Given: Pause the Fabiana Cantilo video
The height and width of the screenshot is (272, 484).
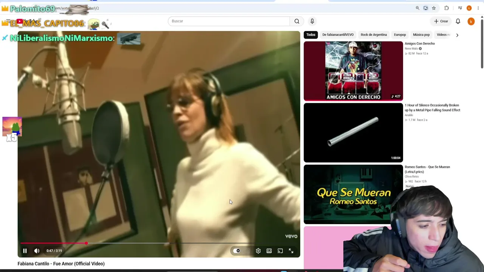Looking at the screenshot, I should [x=25, y=251].
